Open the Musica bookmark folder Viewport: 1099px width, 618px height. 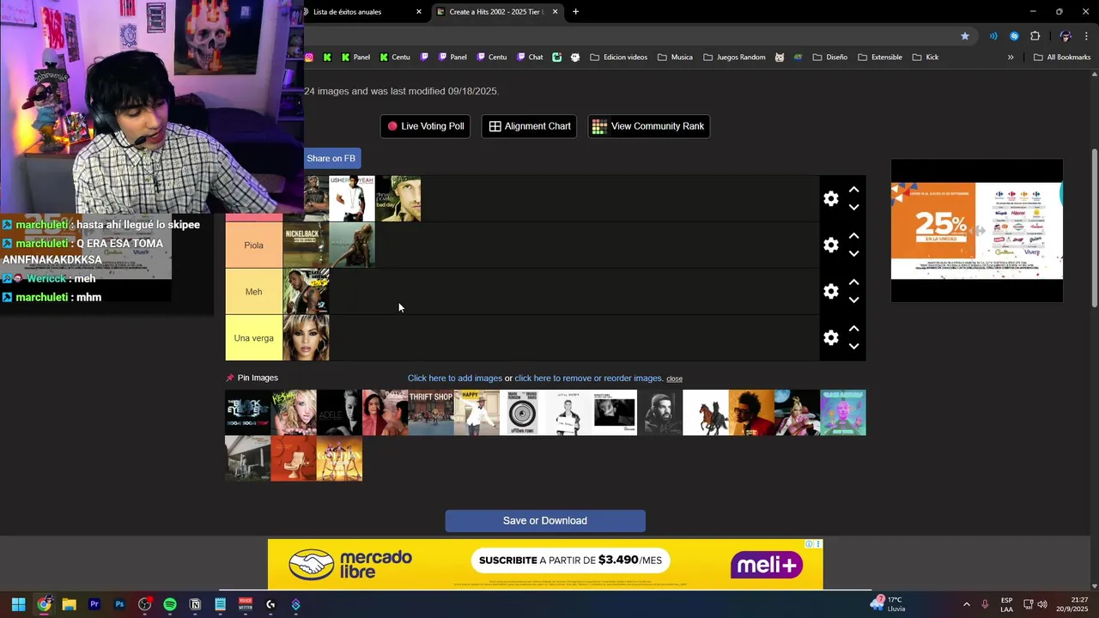pyautogui.click(x=675, y=58)
